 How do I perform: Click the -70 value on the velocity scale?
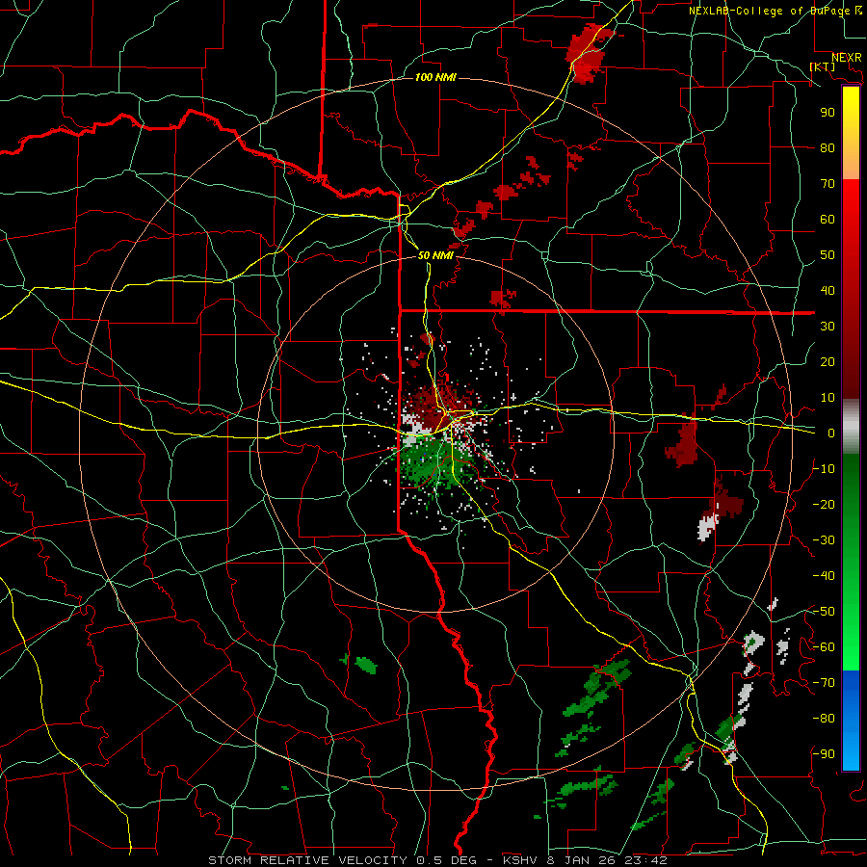(x=824, y=683)
